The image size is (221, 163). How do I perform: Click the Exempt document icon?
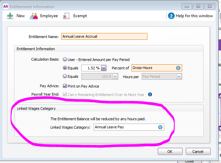point(67,16)
